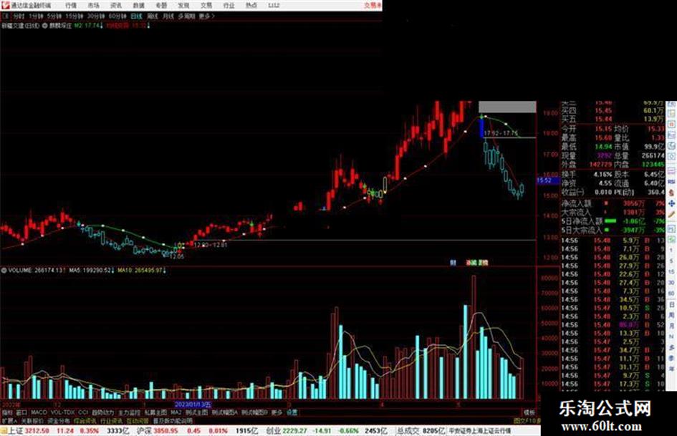Click the red 交易 button at top right
Viewport: 677px width, 436px height.
373,6
